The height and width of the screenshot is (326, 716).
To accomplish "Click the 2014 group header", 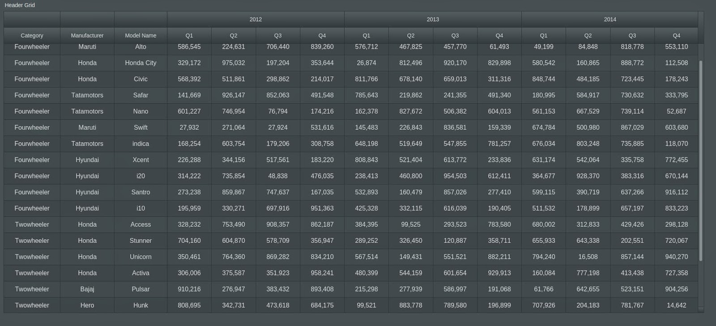I will 609,19.
